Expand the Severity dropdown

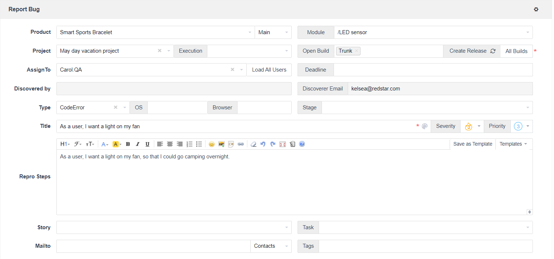[472, 126]
